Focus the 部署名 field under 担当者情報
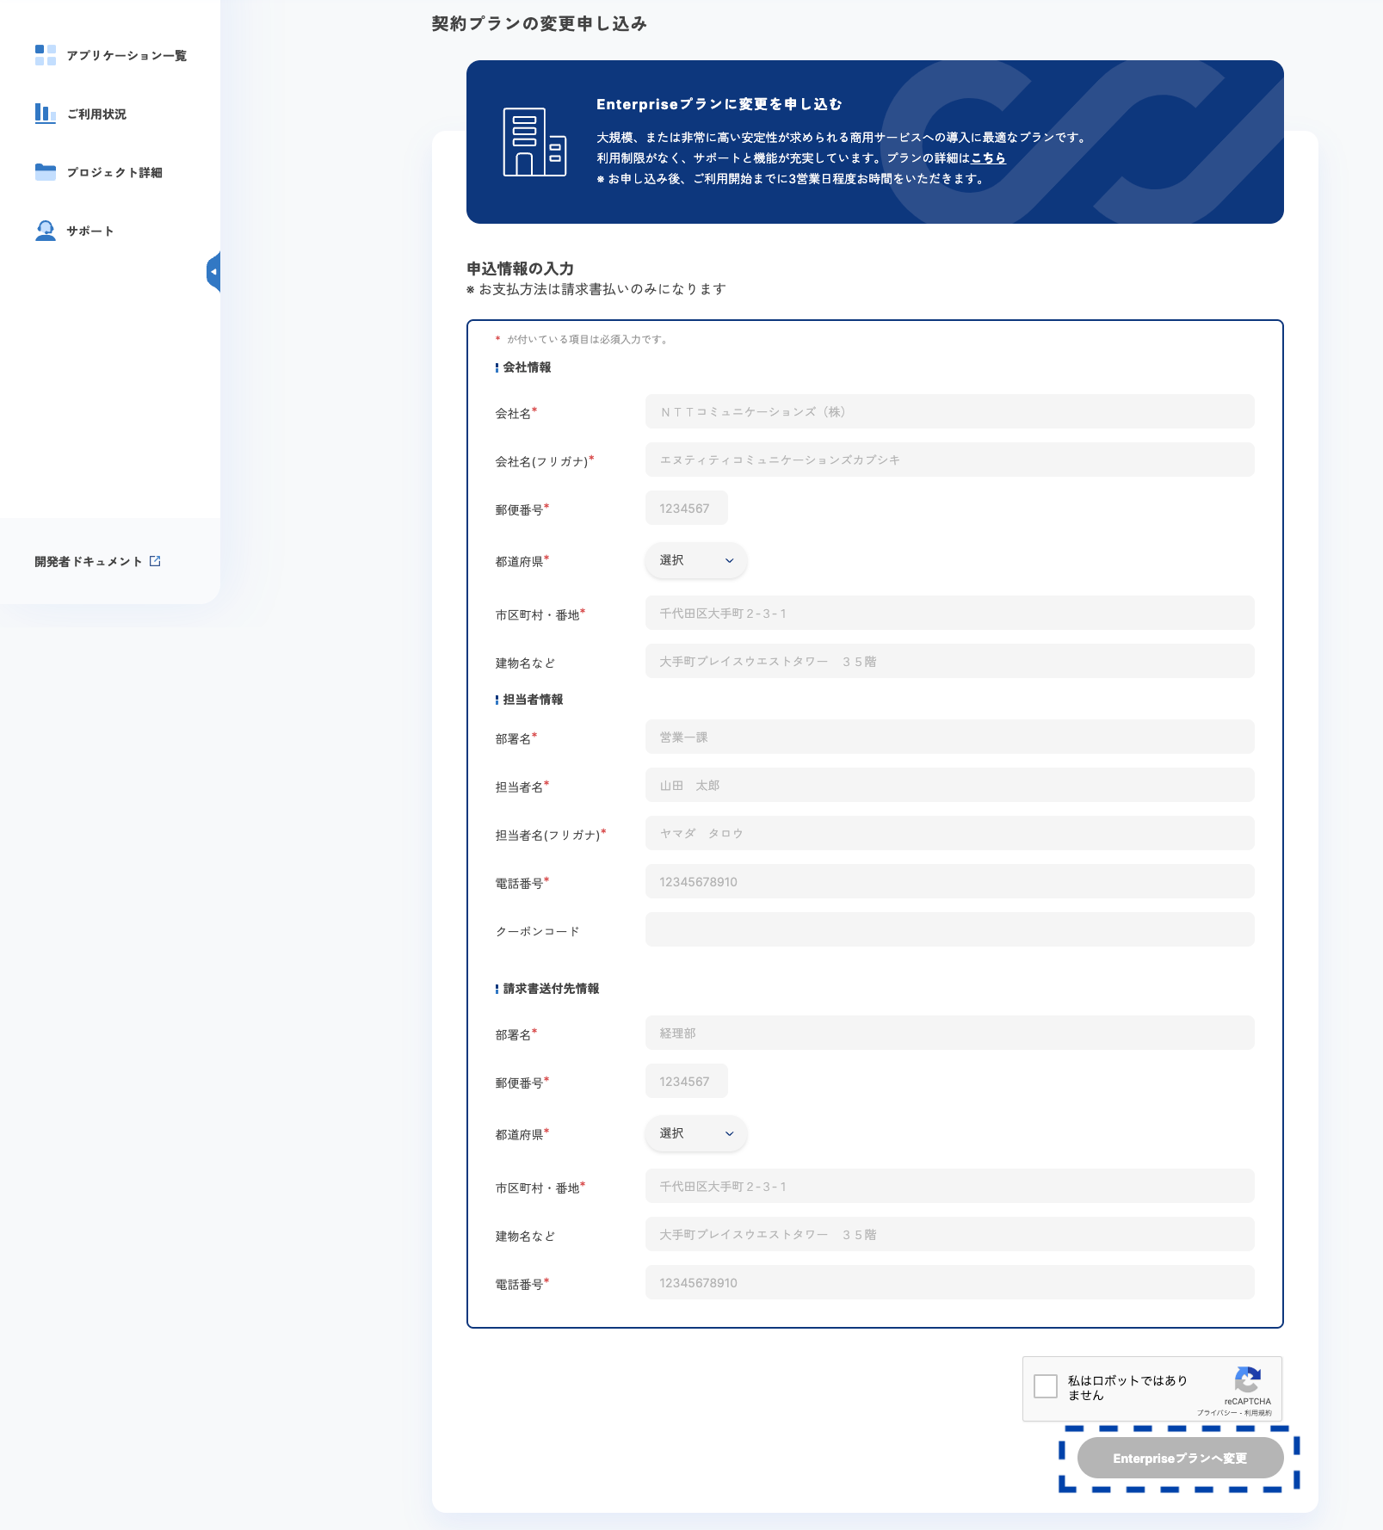Screen dimensions: 1383x1530 coord(949,737)
